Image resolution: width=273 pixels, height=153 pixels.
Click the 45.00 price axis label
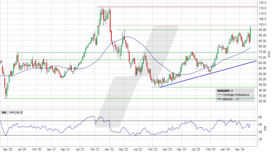coord(262,85)
